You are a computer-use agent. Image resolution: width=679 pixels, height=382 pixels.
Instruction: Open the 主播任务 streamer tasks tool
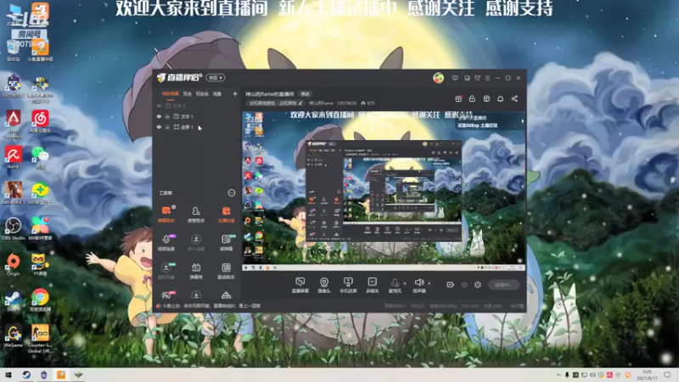(226, 214)
